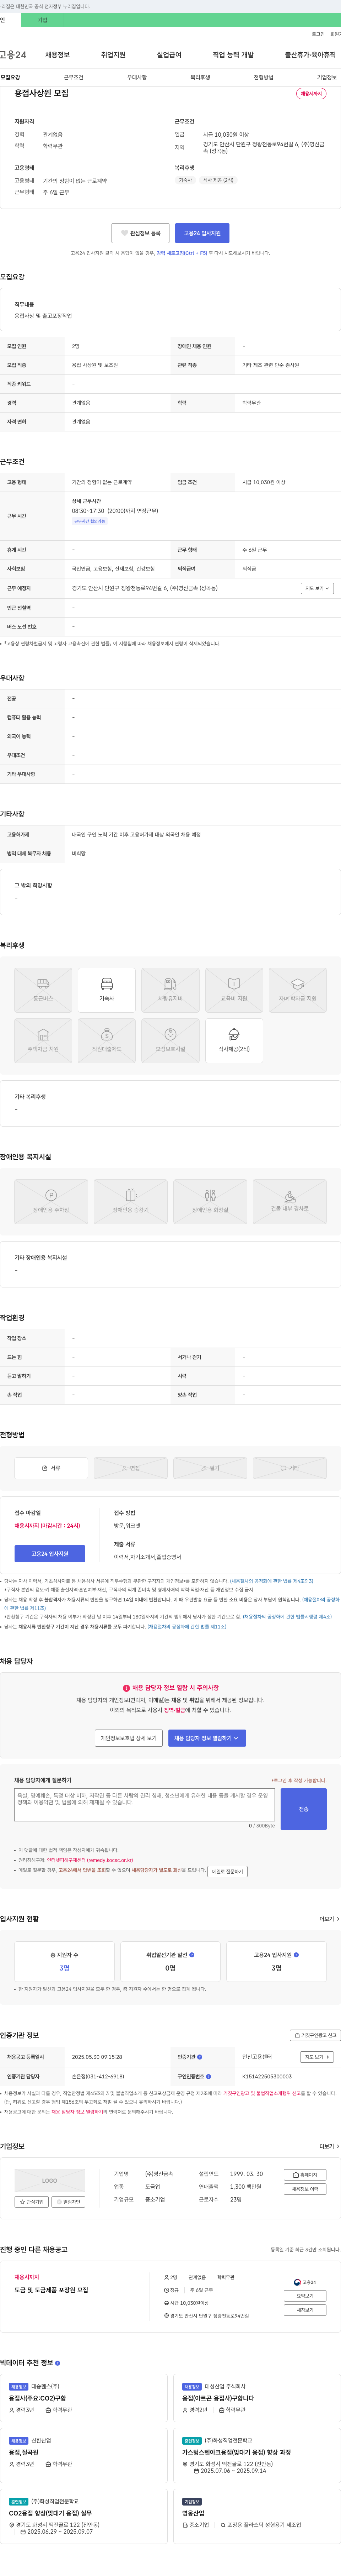Click the 근무시간 협의가능 tag
This screenshot has height=2576, width=341.
point(90,521)
